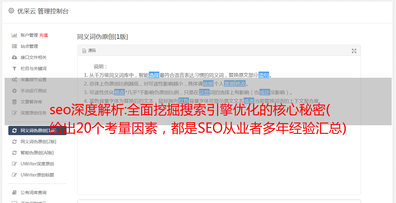Expand the editor to fullscreen
This screenshot has width=396, height=203.
click(x=354, y=51)
